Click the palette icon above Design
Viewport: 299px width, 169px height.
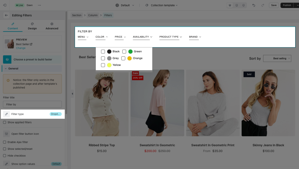(32, 24)
